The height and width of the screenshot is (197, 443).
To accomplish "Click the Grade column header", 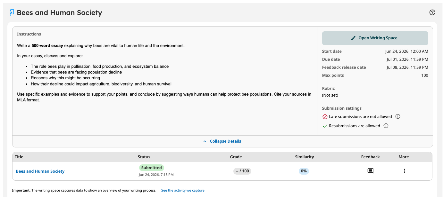I will (x=236, y=157).
